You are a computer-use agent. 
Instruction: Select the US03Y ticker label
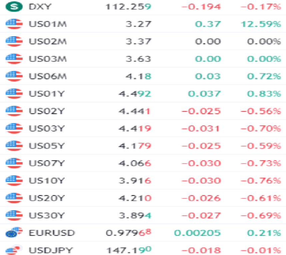[x=47, y=129]
